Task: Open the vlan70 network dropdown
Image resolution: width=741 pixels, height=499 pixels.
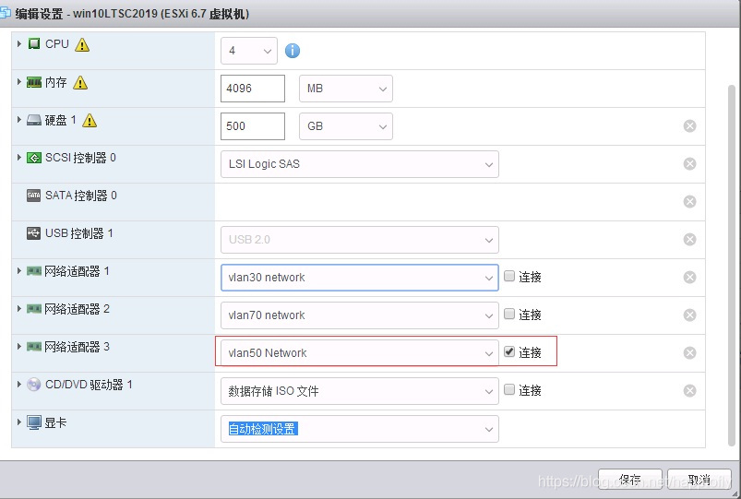Action: [360, 315]
